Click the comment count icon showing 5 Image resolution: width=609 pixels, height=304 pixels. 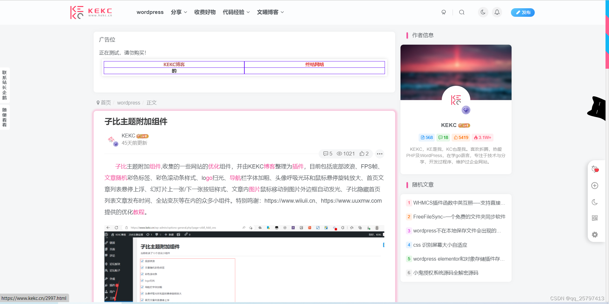(x=328, y=154)
